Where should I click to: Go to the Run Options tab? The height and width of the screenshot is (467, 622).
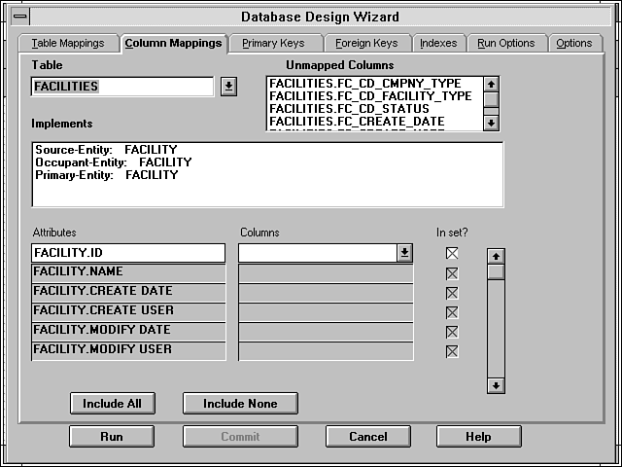pyautogui.click(x=506, y=43)
